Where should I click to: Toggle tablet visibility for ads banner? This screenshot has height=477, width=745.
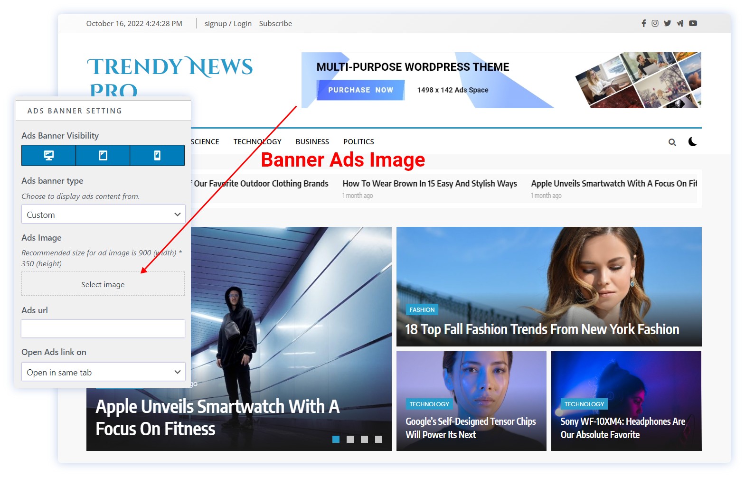pos(103,156)
